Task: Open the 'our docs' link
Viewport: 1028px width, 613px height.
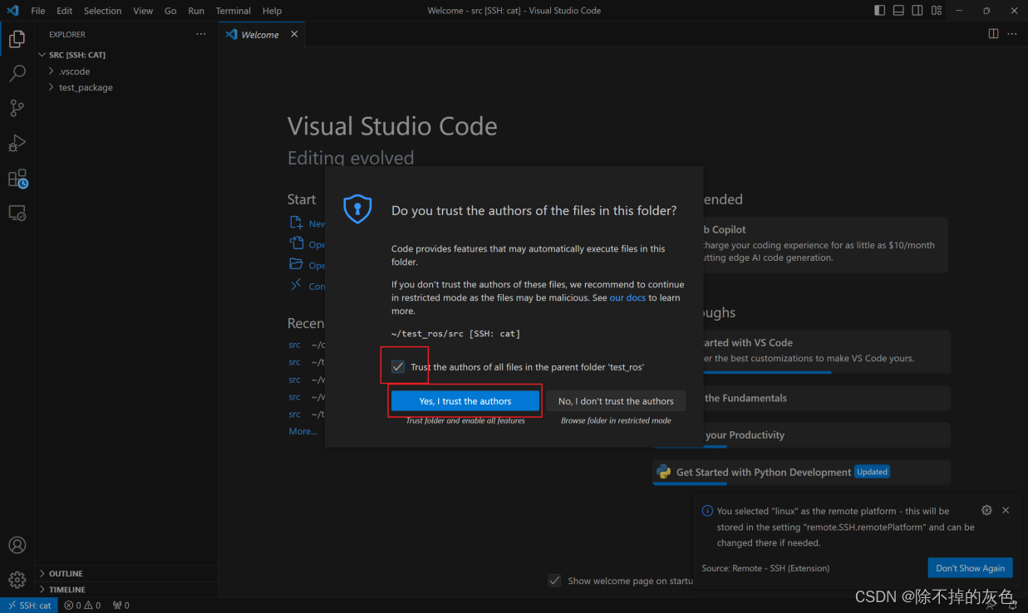Action: click(x=627, y=297)
